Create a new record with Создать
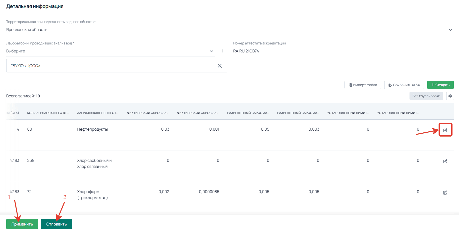This screenshot has width=459, height=230. (x=440, y=85)
